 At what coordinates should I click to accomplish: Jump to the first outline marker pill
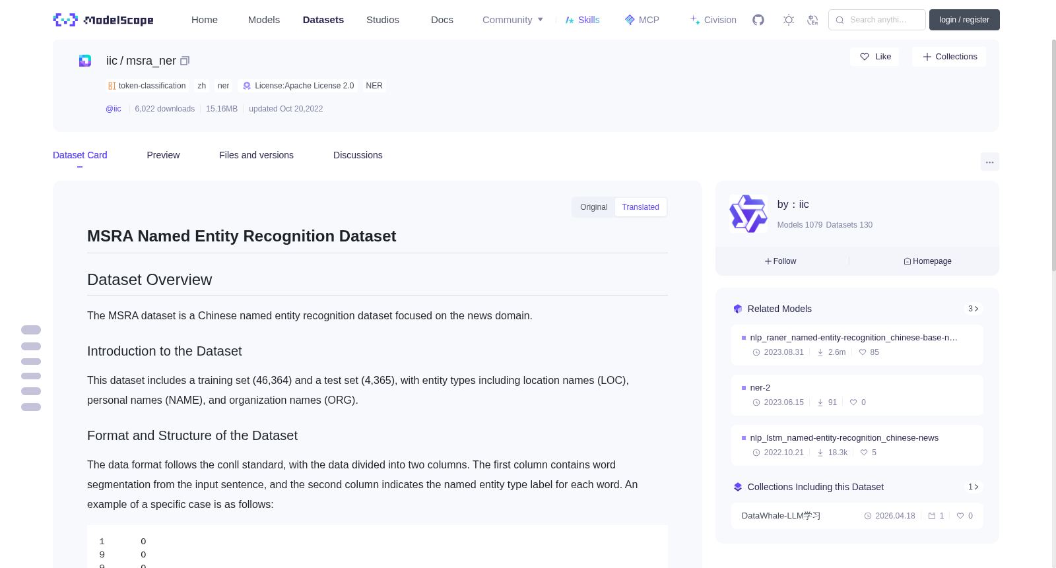[x=31, y=330]
